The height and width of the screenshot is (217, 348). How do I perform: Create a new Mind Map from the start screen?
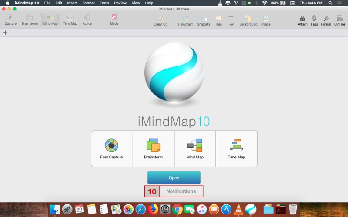pyautogui.click(x=195, y=148)
